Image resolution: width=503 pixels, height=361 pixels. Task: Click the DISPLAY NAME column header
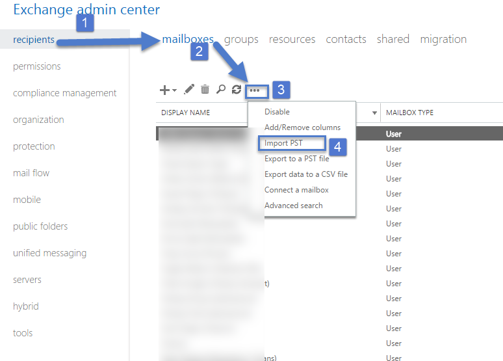185,113
